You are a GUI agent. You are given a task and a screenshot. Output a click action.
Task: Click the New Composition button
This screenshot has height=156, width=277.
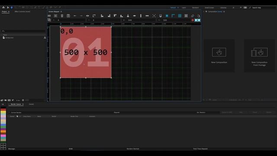click(219, 55)
